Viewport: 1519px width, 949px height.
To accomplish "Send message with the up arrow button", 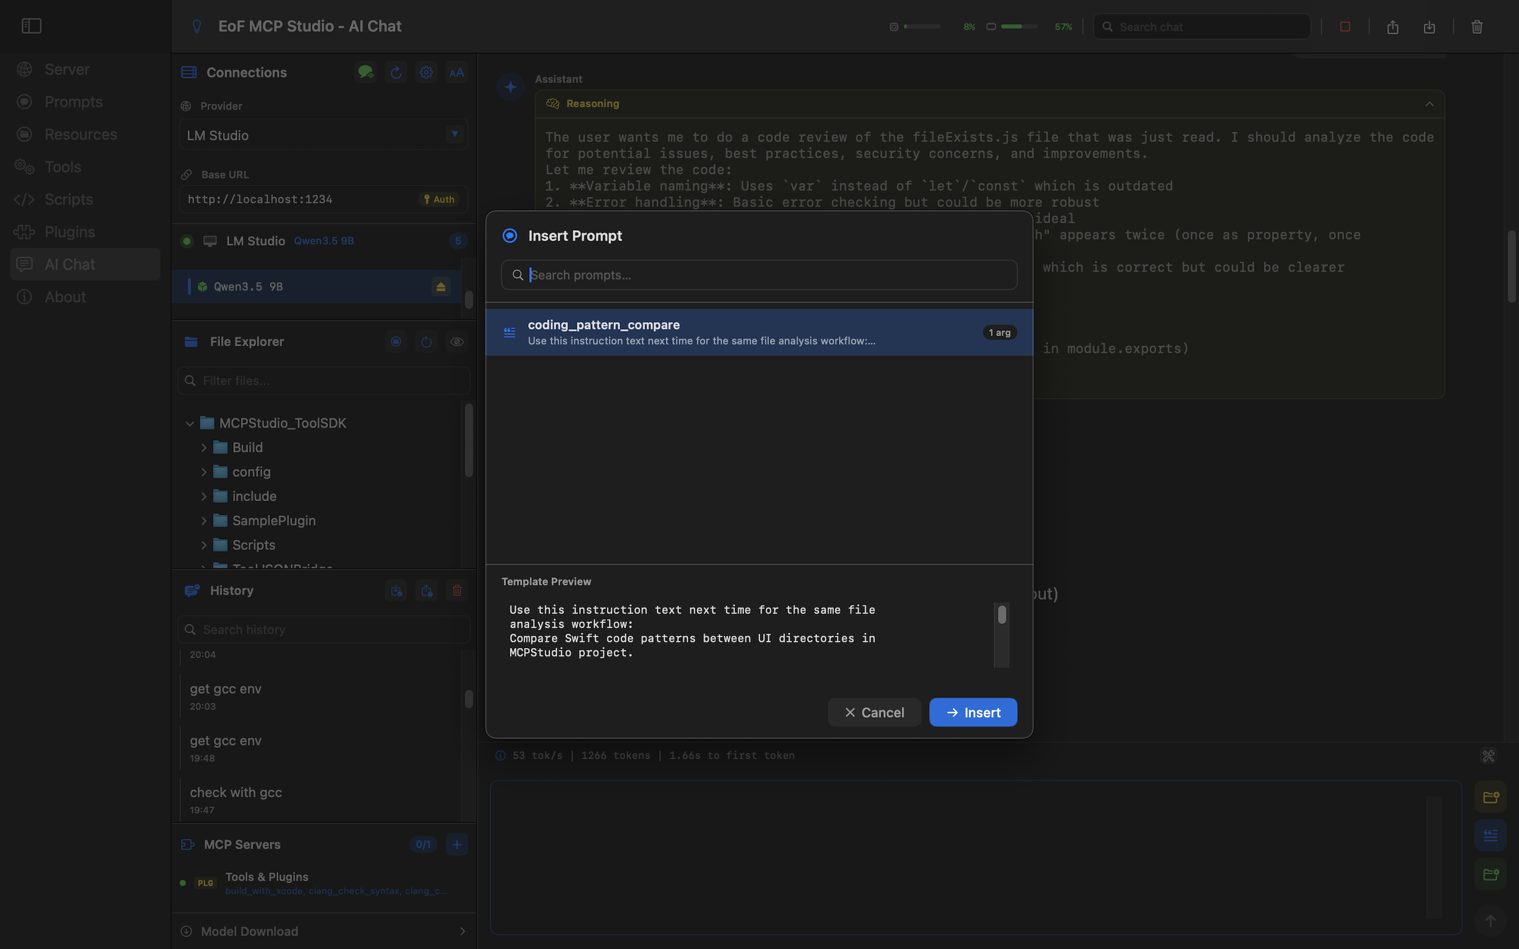I will (x=1490, y=921).
